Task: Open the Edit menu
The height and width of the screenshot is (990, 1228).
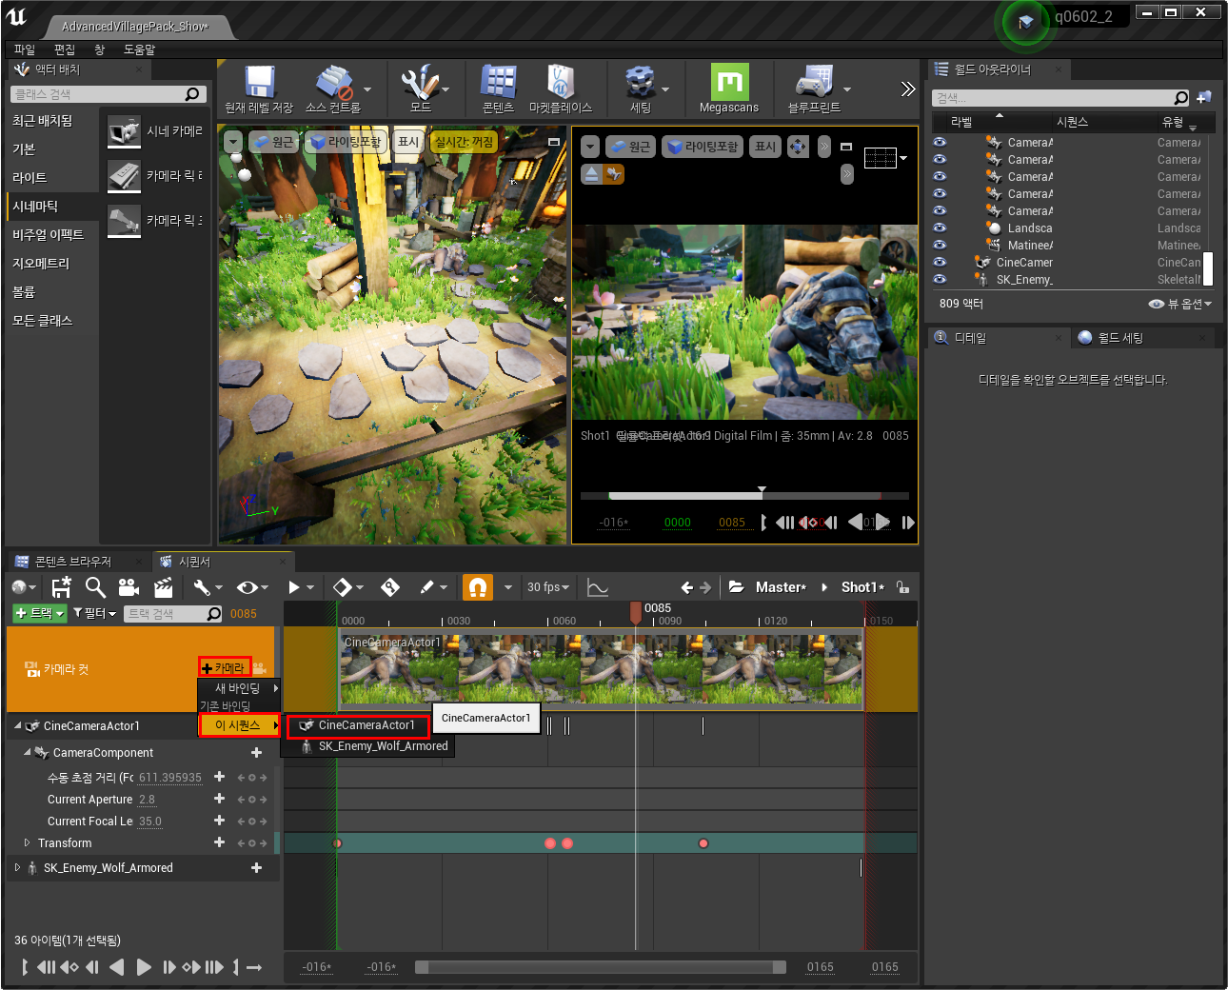Action: (65, 49)
